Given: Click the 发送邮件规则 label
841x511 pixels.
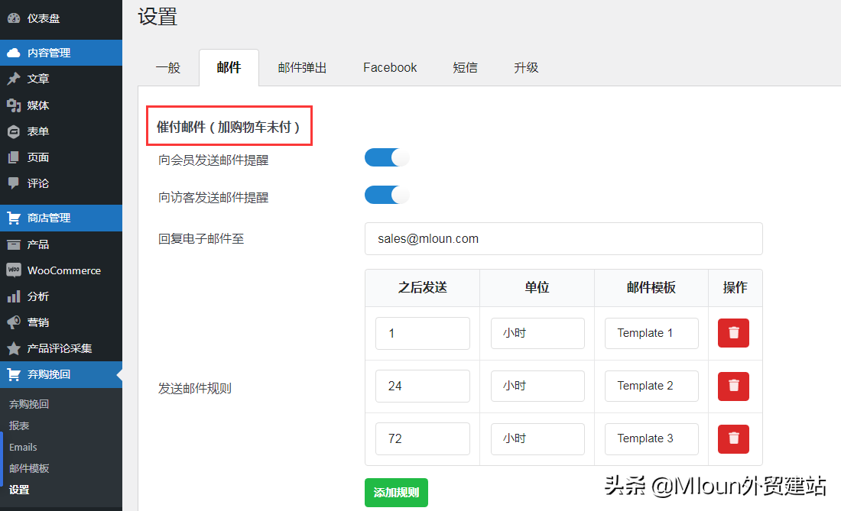Looking at the screenshot, I should (x=195, y=388).
